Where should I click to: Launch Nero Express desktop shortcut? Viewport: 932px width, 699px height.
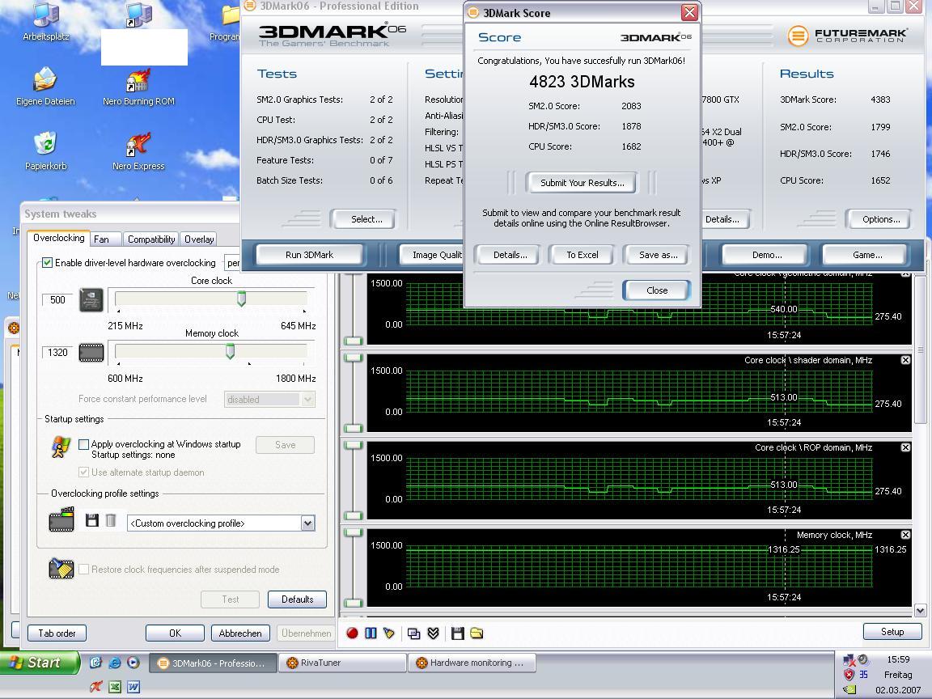(x=138, y=151)
